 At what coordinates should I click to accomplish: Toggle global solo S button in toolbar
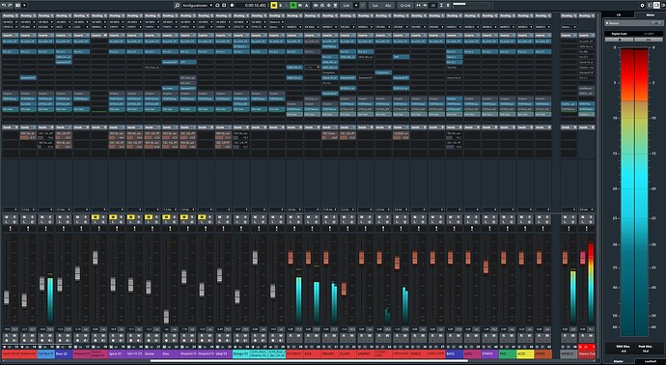pos(280,5)
